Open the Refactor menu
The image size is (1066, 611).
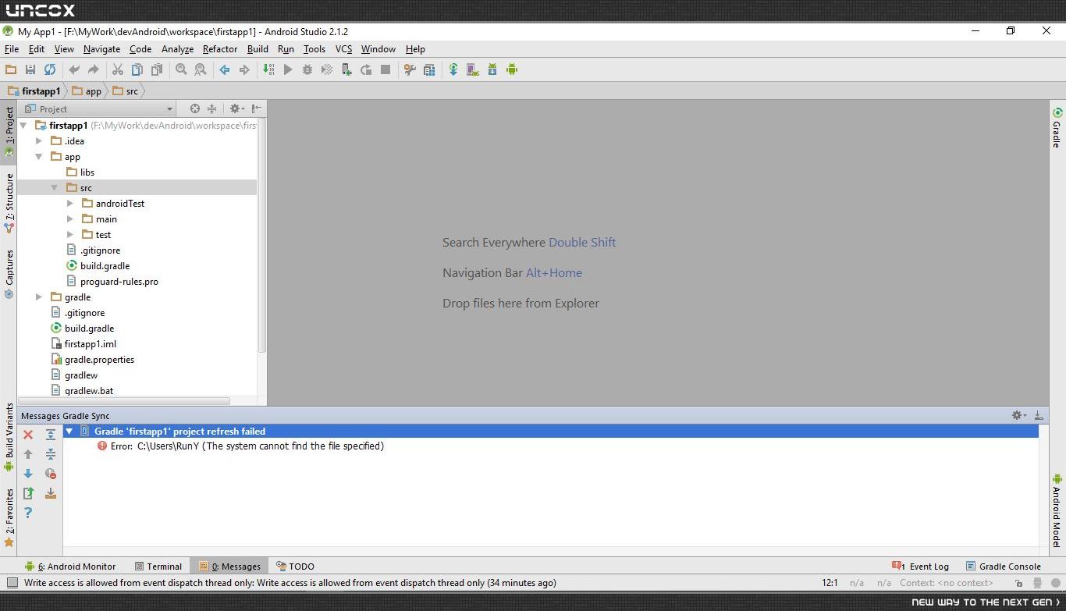pos(220,48)
